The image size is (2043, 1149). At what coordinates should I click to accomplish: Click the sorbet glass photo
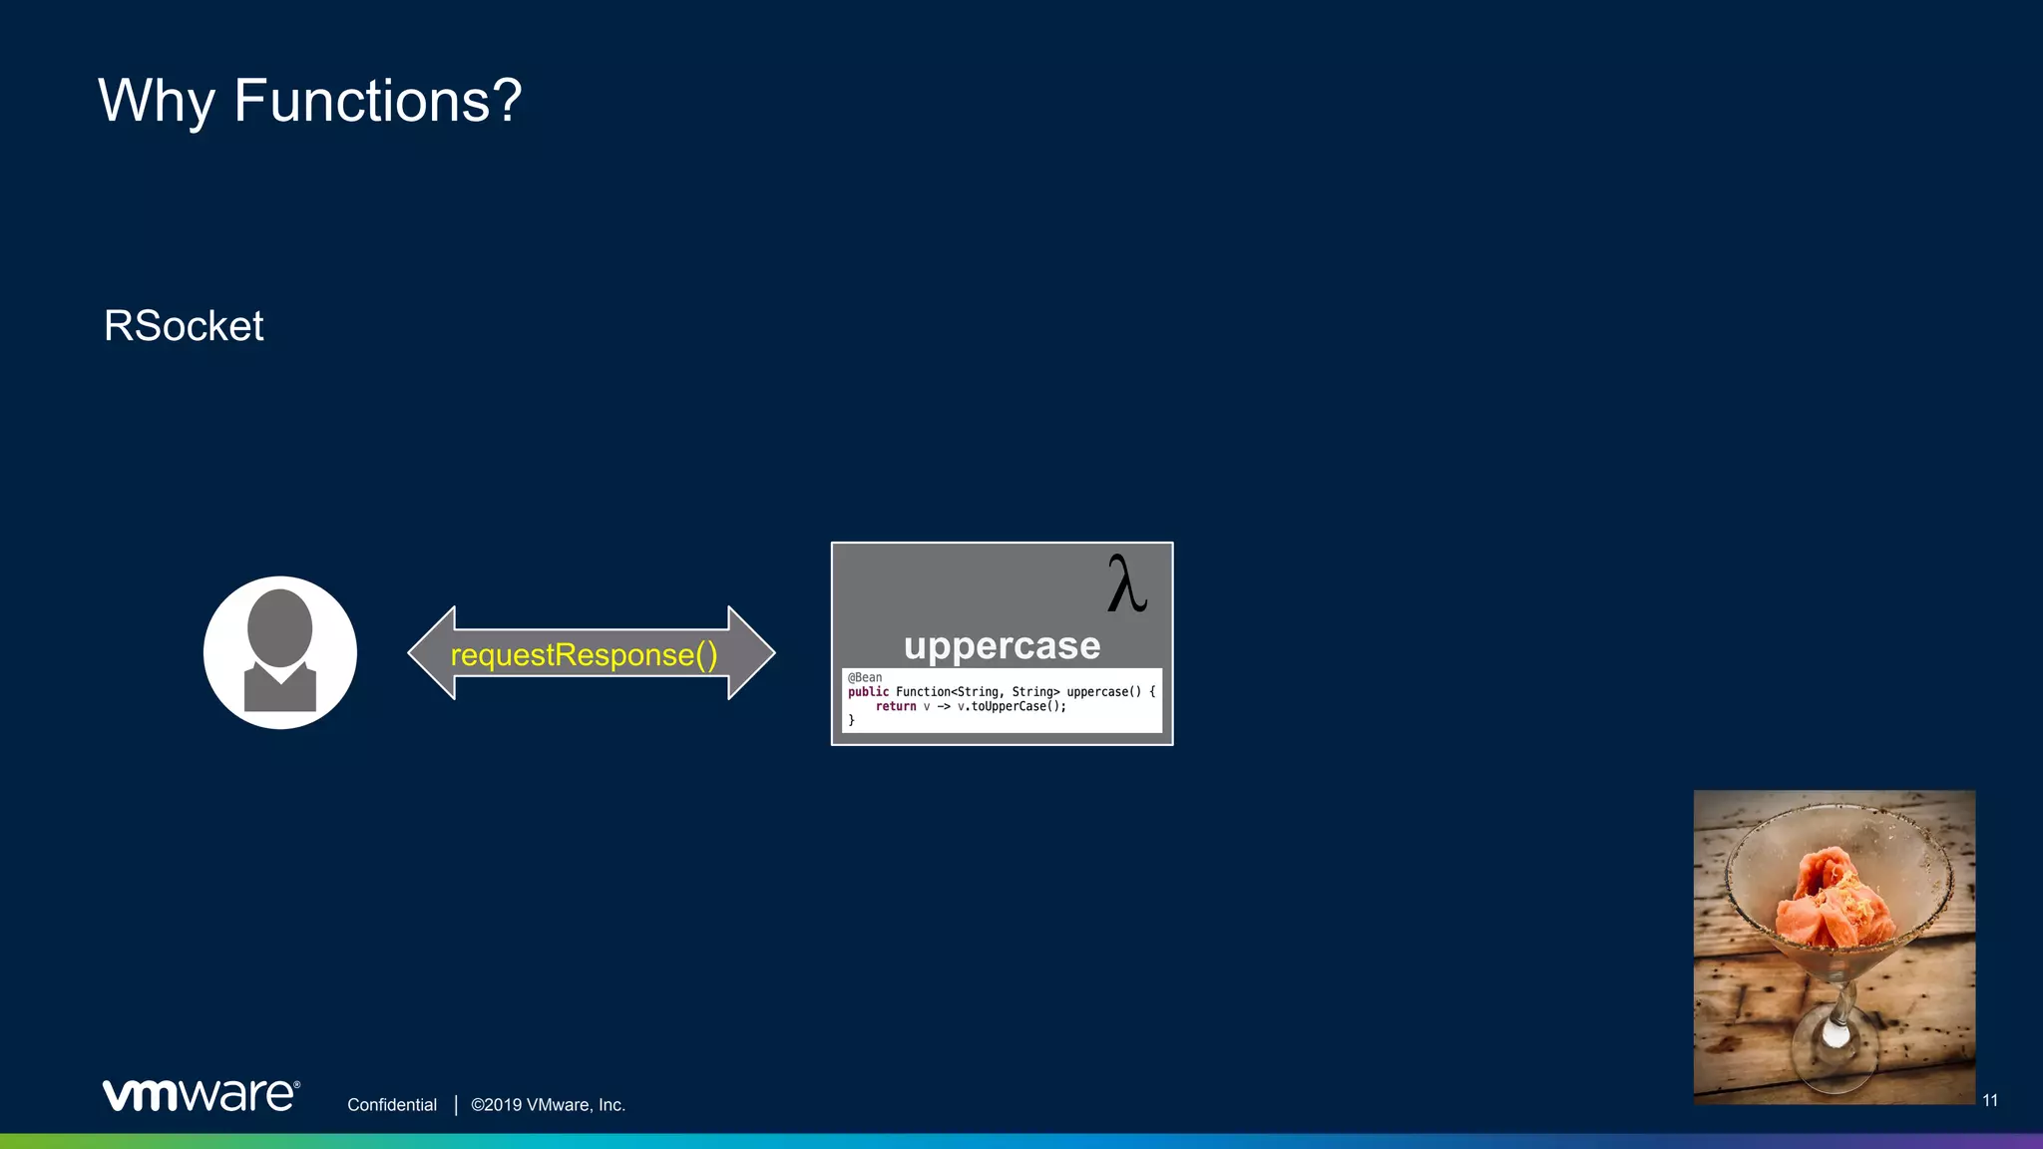pos(1834,947)
